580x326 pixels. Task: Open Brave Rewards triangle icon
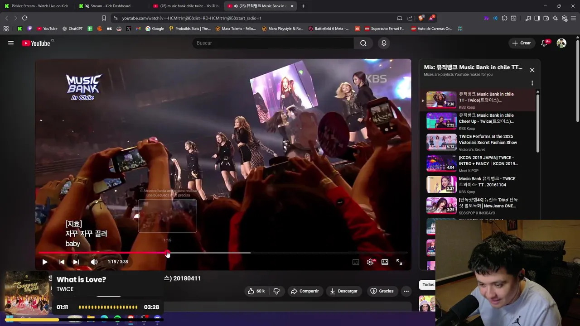[431, 18]
